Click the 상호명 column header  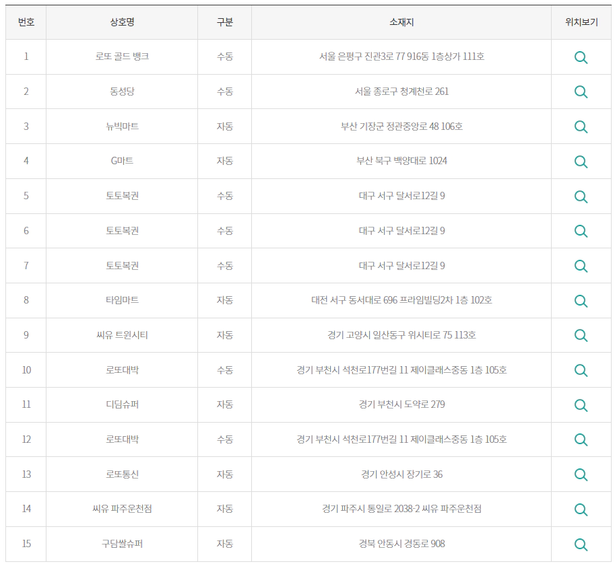122,22
